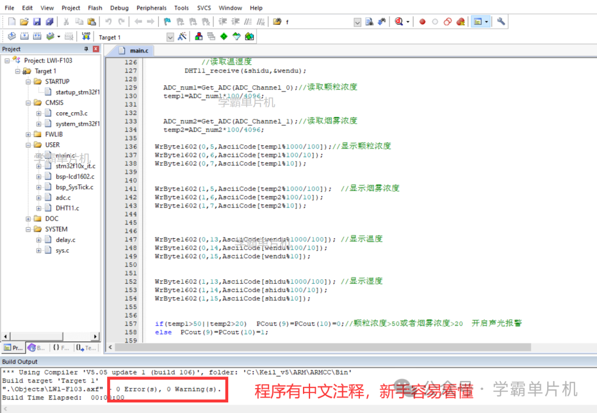Open the Project menu
Screen dimensions: 597x413
[71, 8]
